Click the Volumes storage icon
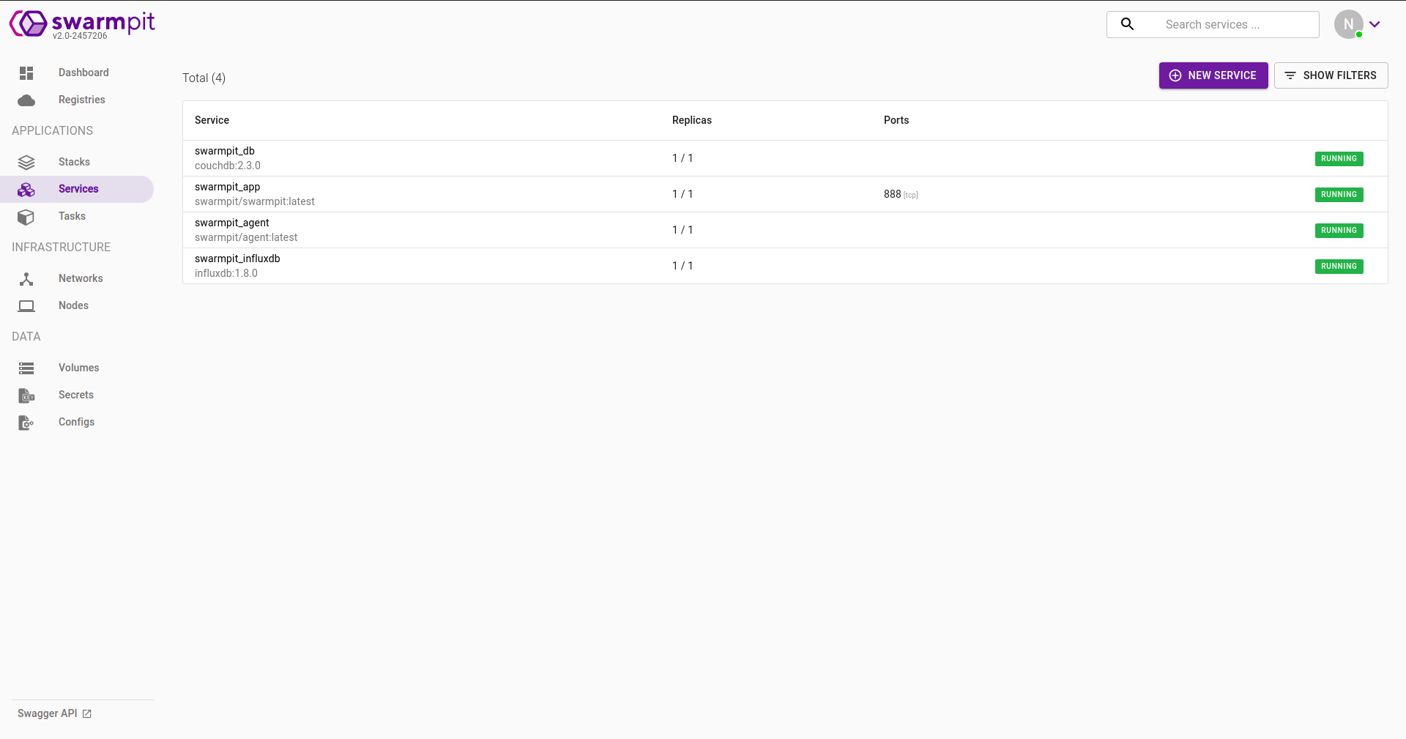The image size is (1406, 739). point(26,368)
